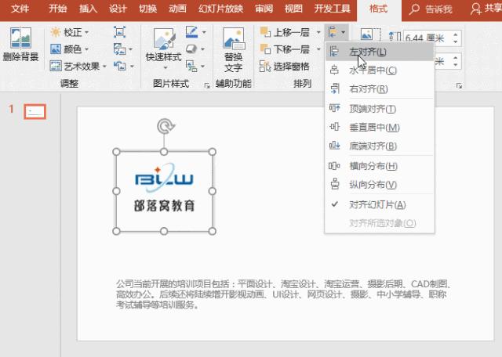Switch to the Design (设计) tab
Screen dimensions: 502x357
pyautogui.click(x=118, y=9)
